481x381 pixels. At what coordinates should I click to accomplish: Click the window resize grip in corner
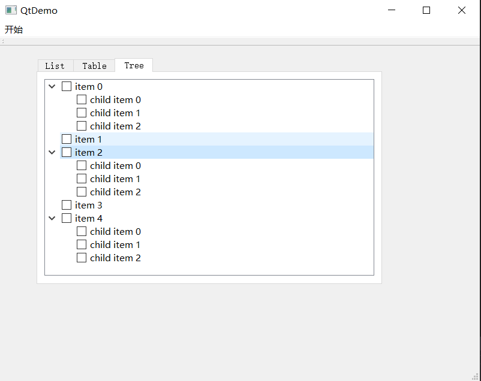click(x=475, y=376)
